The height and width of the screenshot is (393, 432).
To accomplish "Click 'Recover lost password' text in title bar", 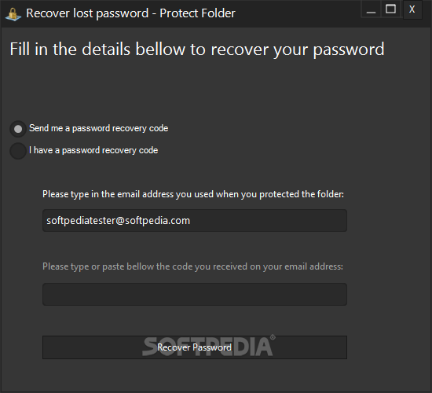I will pyautogui.click(x=87, y=13).
